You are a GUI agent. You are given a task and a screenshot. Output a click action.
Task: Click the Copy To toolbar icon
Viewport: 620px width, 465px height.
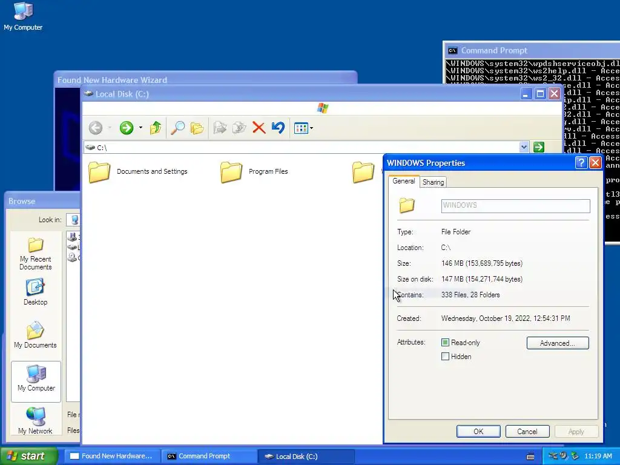(x=239, y=128)
